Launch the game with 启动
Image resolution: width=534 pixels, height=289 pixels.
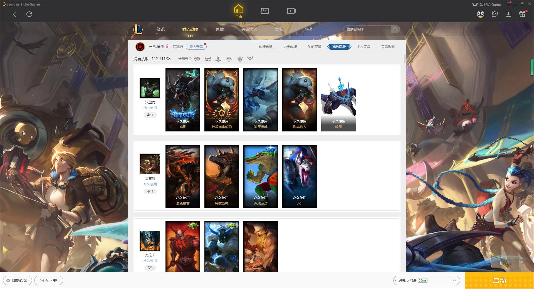[x=499, y=281]
